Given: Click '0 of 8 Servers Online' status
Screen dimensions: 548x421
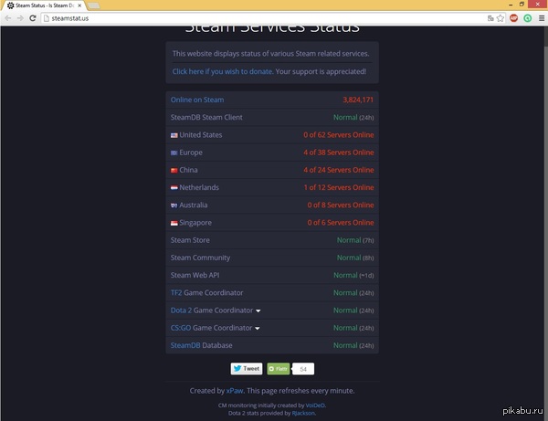Looking at the screenshot, I should [x=341, y=205].
